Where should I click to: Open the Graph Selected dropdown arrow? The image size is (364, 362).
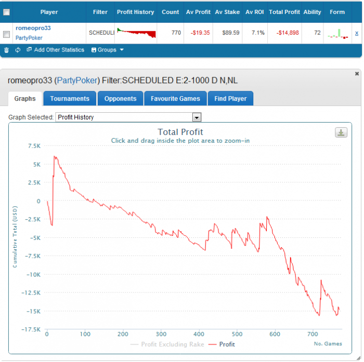pos(197,117)
